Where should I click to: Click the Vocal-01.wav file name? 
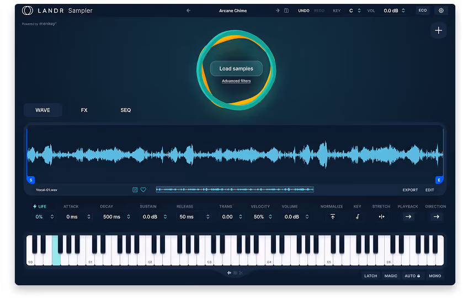(x=46, y=190)
